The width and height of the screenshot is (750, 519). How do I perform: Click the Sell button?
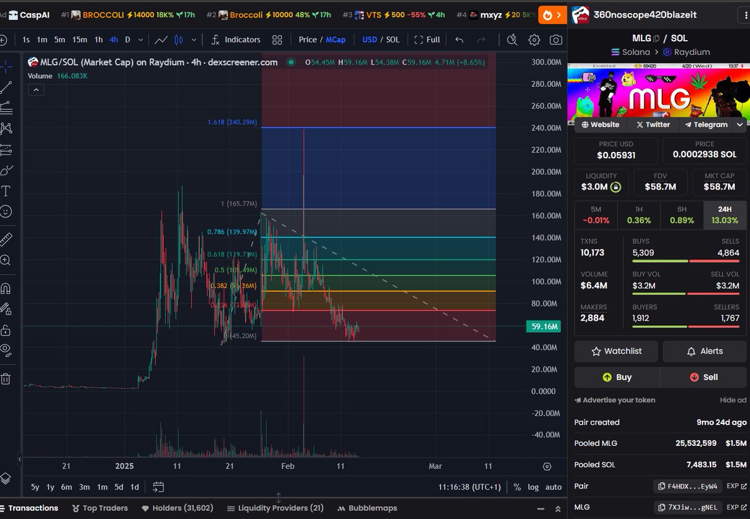coord(703,377)
